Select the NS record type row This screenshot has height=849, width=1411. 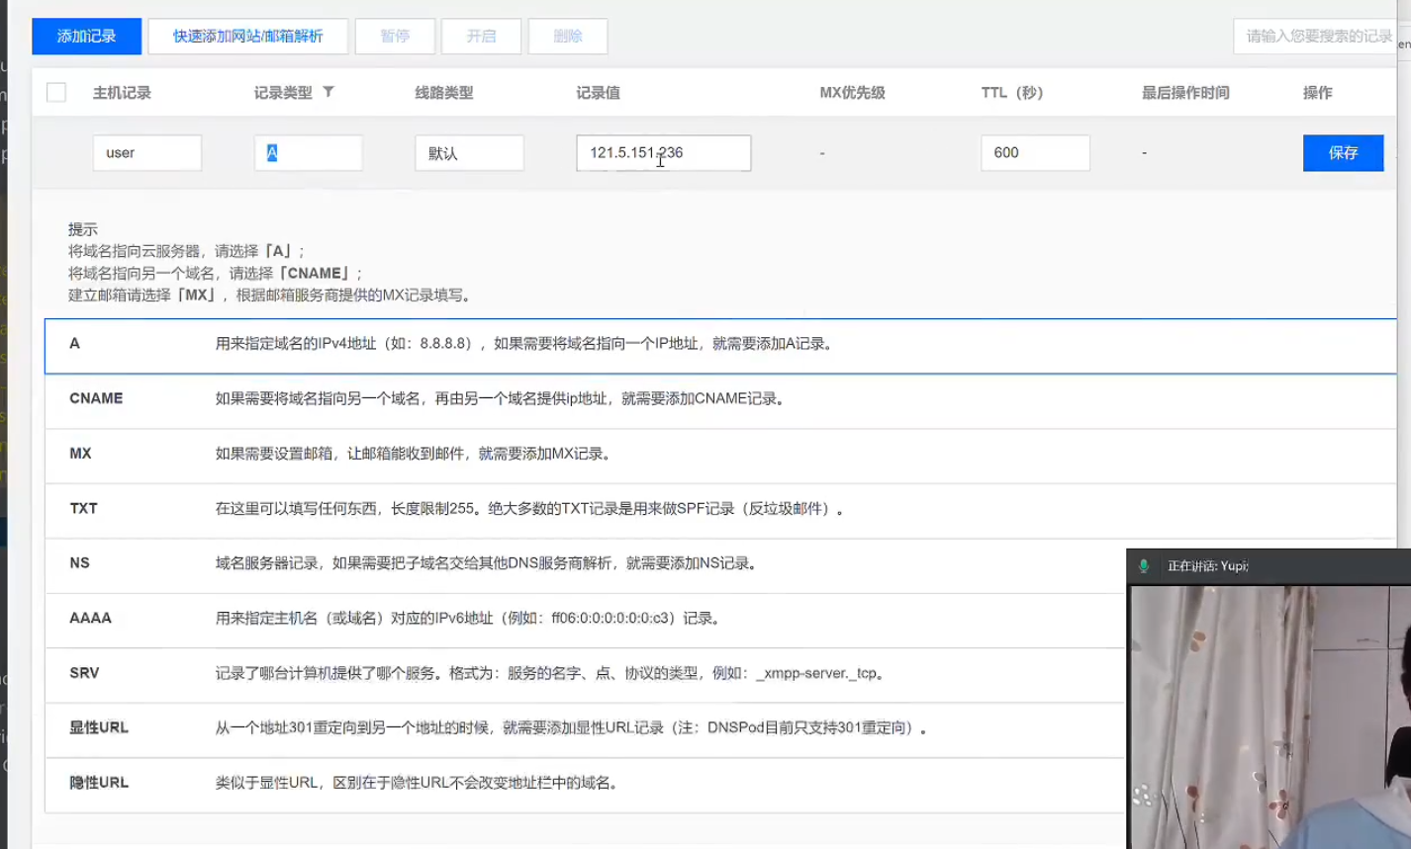(585, 564)
